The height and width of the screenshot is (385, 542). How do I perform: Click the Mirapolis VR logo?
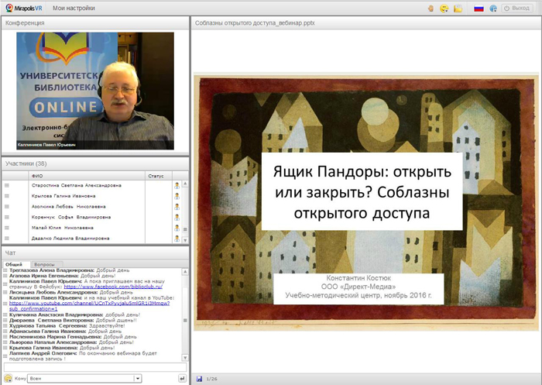pos(23,8)
